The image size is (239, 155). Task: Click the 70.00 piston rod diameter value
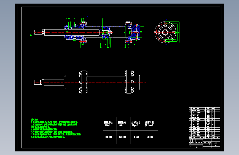150,137
